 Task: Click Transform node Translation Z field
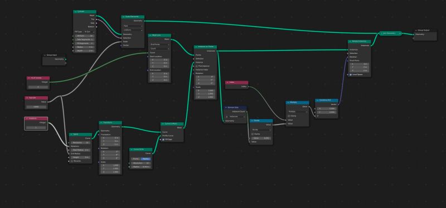point(110,145)
